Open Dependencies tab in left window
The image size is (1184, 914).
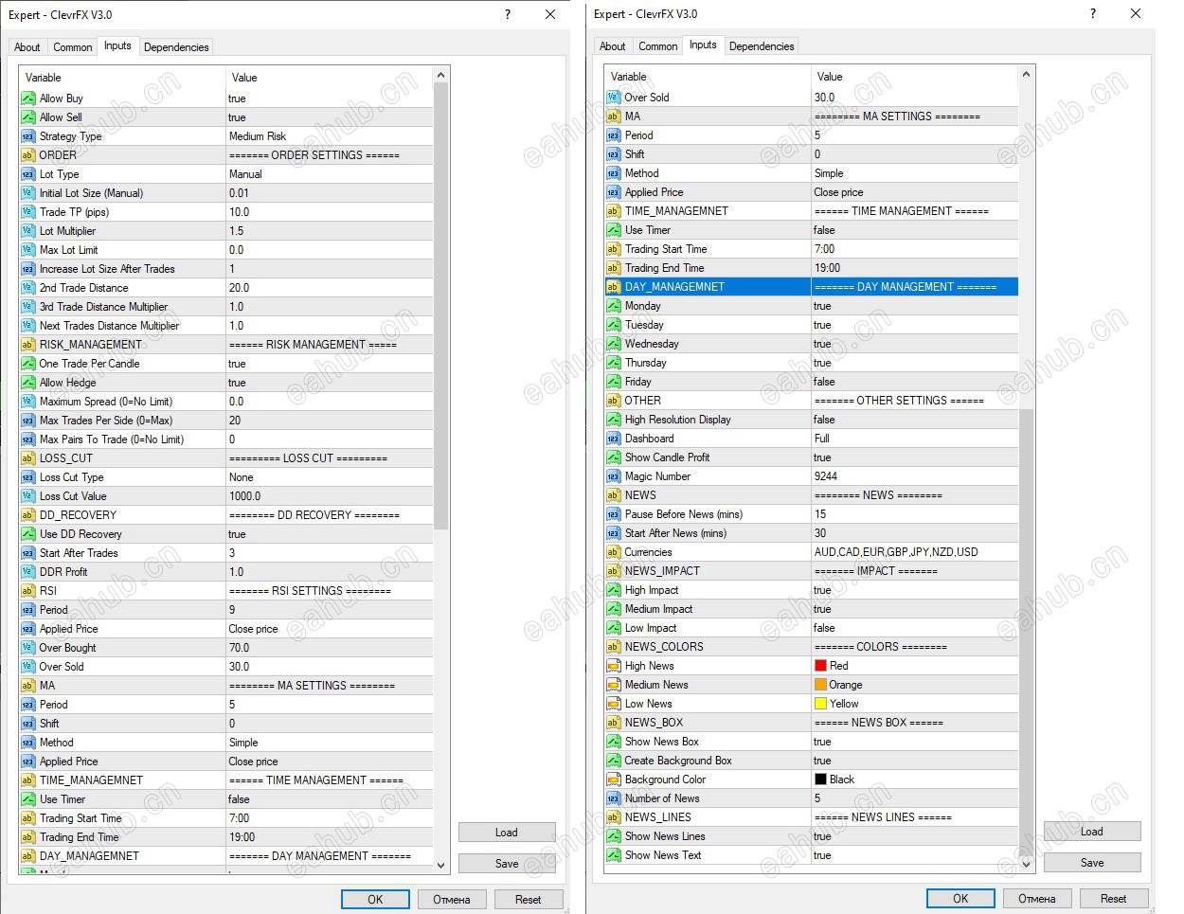176,47
